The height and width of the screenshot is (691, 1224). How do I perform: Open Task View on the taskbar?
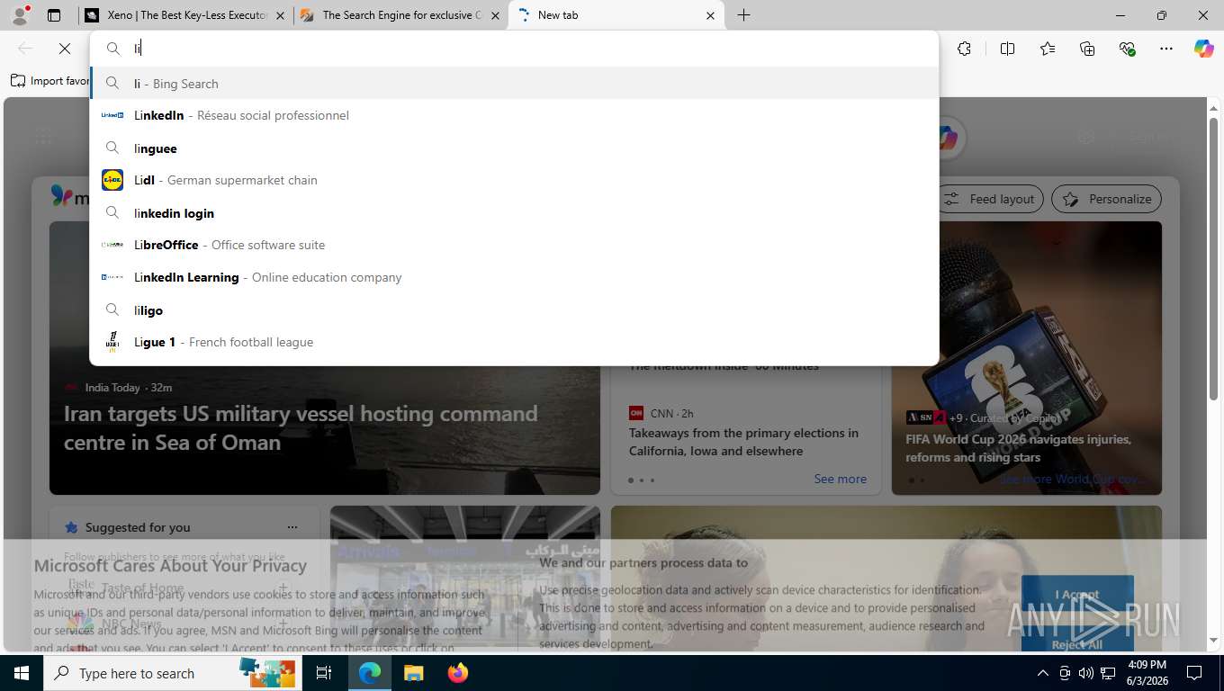tap(324, 673)
